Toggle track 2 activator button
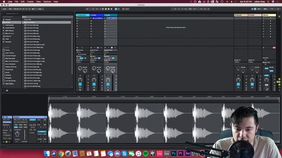 tap(94, 84)
